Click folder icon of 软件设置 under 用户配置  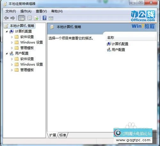pos(17,59)
